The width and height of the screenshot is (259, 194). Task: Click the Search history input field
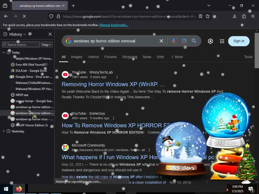(21, 44)
